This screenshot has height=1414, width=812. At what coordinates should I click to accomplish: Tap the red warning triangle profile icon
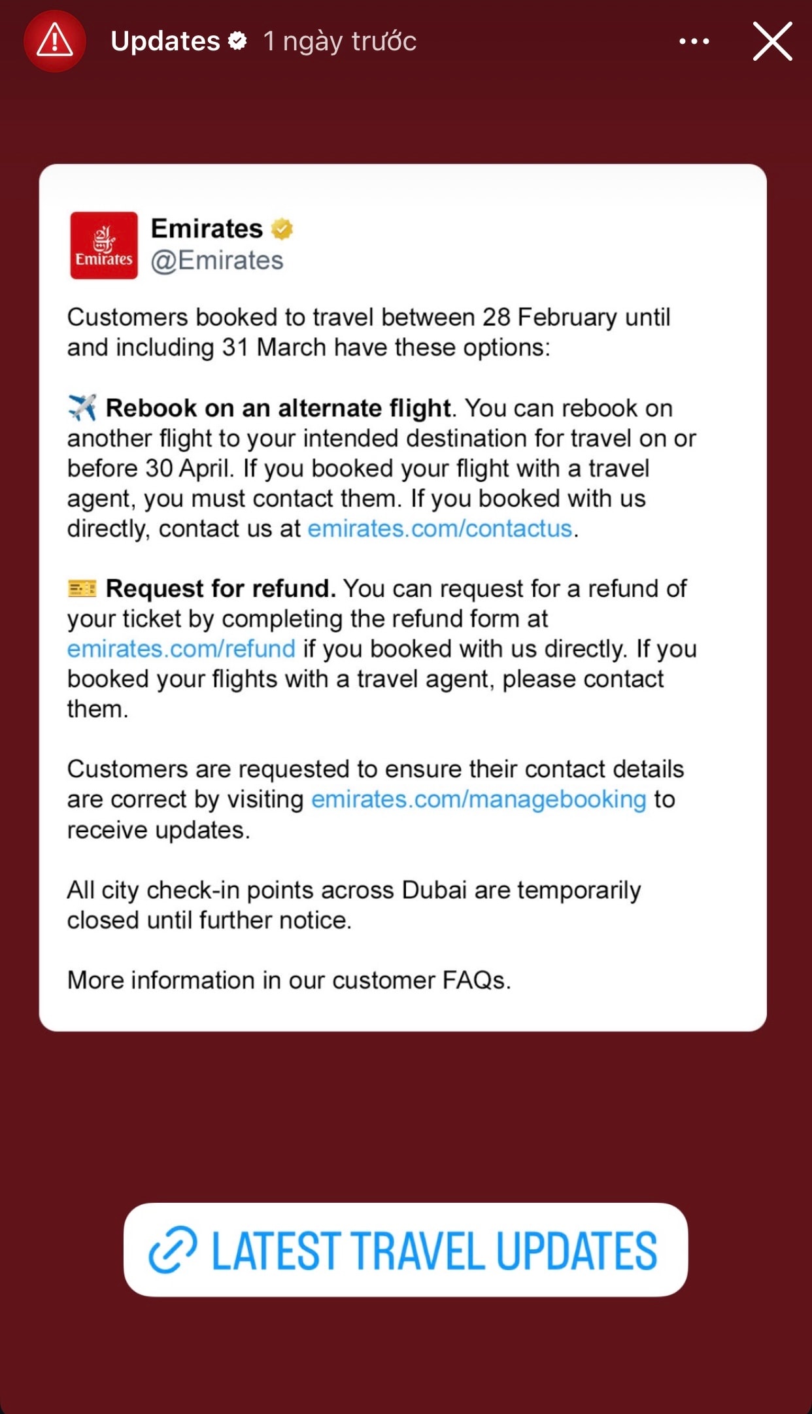pos(55,41)
